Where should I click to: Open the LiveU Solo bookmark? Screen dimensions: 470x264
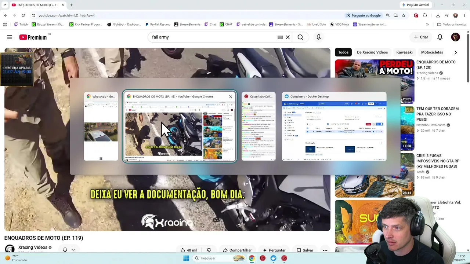[x=317, y=25]
